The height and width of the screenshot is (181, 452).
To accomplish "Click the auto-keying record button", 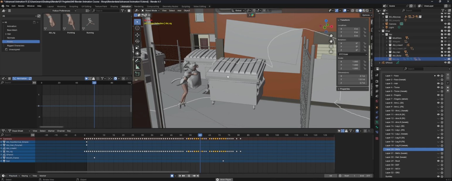I will pyautogui.click(x=172, y=176).
